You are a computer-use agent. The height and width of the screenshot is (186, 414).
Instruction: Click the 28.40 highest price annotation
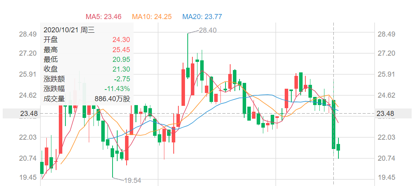(x=208, y=30)
